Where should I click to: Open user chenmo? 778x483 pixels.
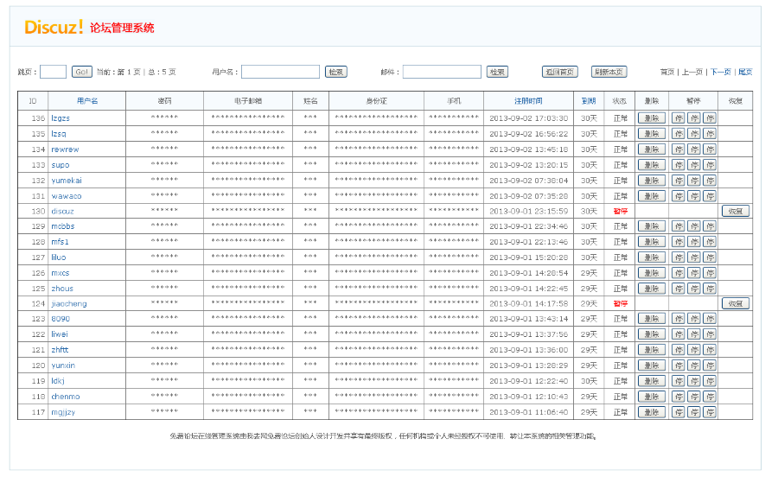pyautogui.click(x=66, y=397)
